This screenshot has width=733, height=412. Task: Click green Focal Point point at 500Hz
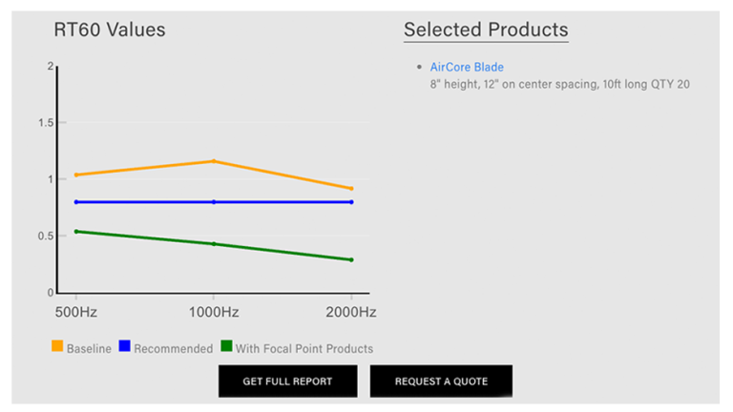click(76, 231)
